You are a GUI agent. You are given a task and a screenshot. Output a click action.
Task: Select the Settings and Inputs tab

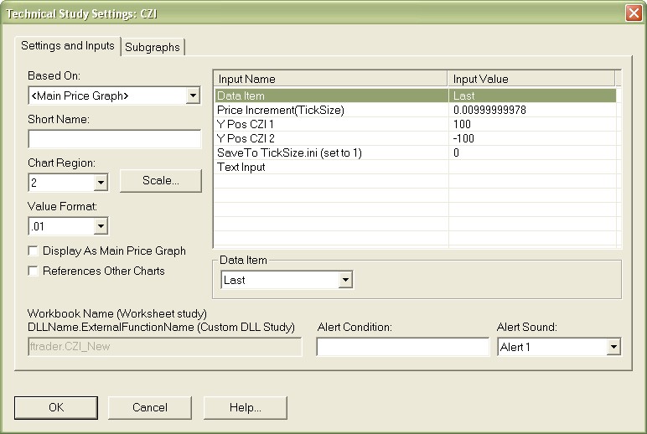[x=68, y=45]
